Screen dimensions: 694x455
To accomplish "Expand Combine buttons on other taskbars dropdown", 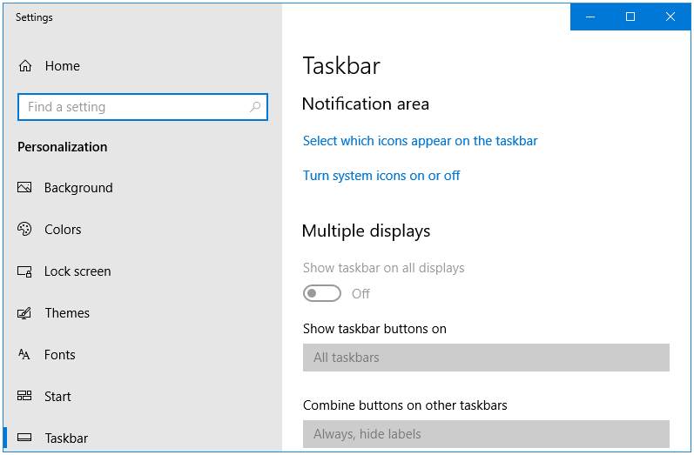I will click(x=486, y=434).
